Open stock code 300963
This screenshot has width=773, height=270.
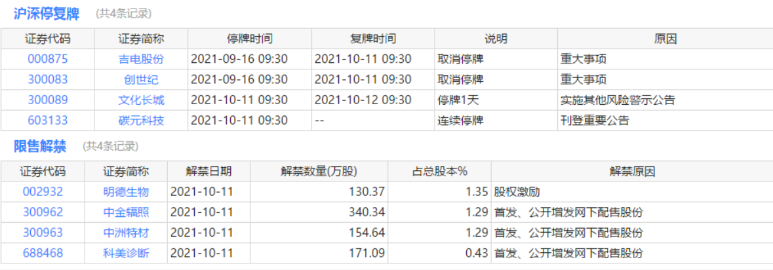click(43, 233)
